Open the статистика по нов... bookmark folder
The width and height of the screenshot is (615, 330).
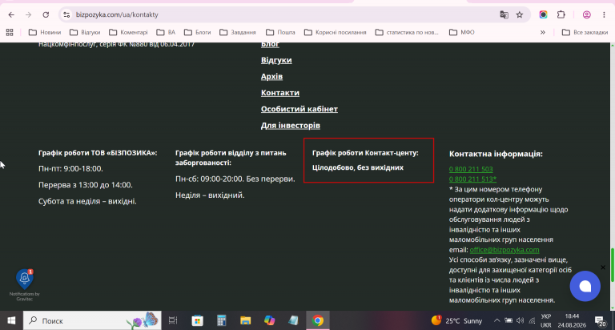tap(407, 32)
